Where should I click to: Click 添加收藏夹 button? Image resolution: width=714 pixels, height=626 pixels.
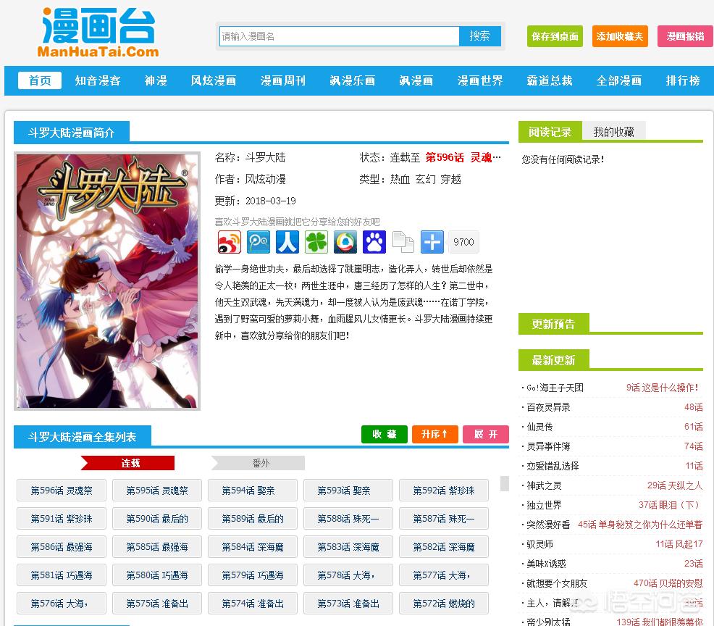click(620, 36)
